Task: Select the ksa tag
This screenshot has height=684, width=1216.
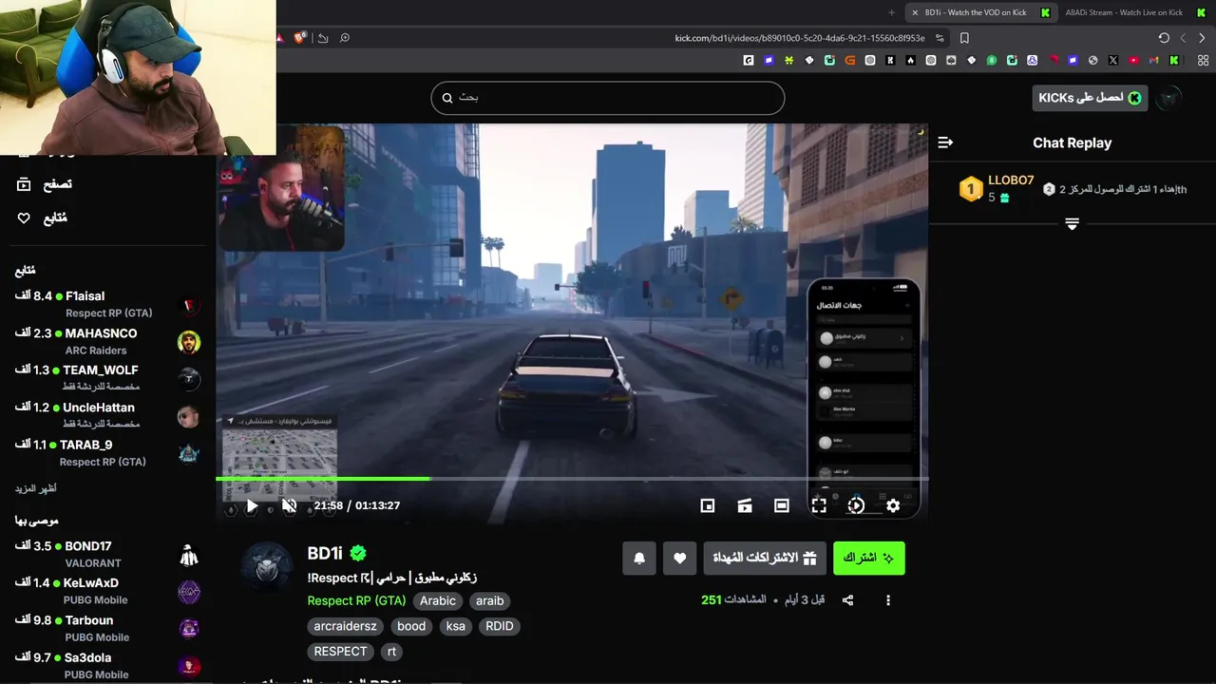Action: [456, 626]
